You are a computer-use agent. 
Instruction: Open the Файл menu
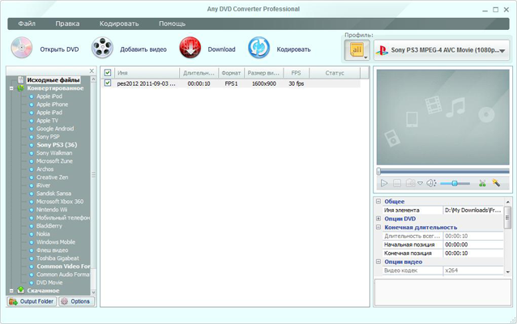pos(27,23)
